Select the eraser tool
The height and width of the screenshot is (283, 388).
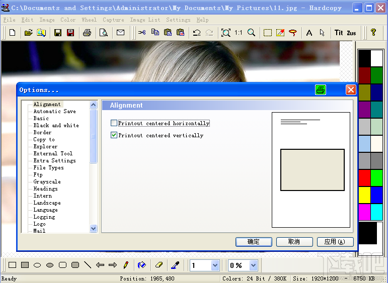point(159,265)
